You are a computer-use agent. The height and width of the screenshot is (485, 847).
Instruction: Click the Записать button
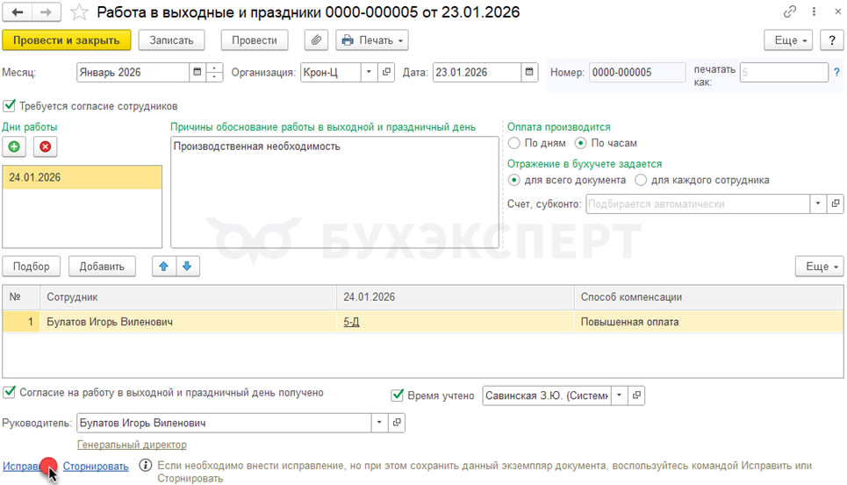click(x=171, y=40)
